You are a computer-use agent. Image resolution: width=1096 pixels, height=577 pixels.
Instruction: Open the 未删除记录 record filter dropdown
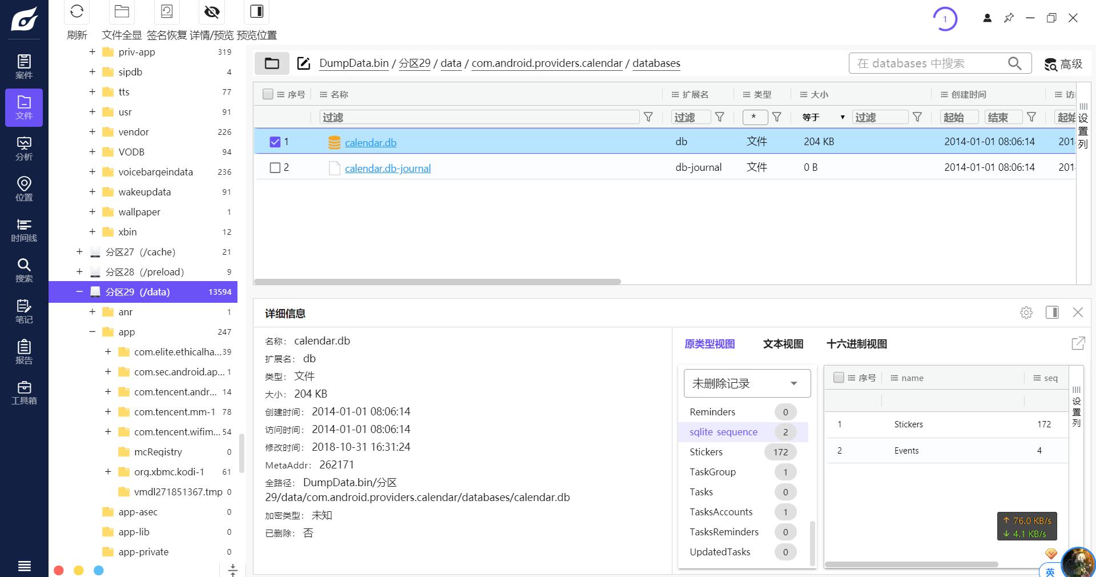click(747, 383)
